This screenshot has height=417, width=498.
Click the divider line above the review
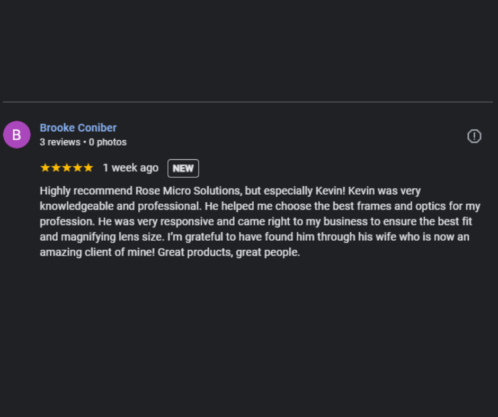[248, 102]
